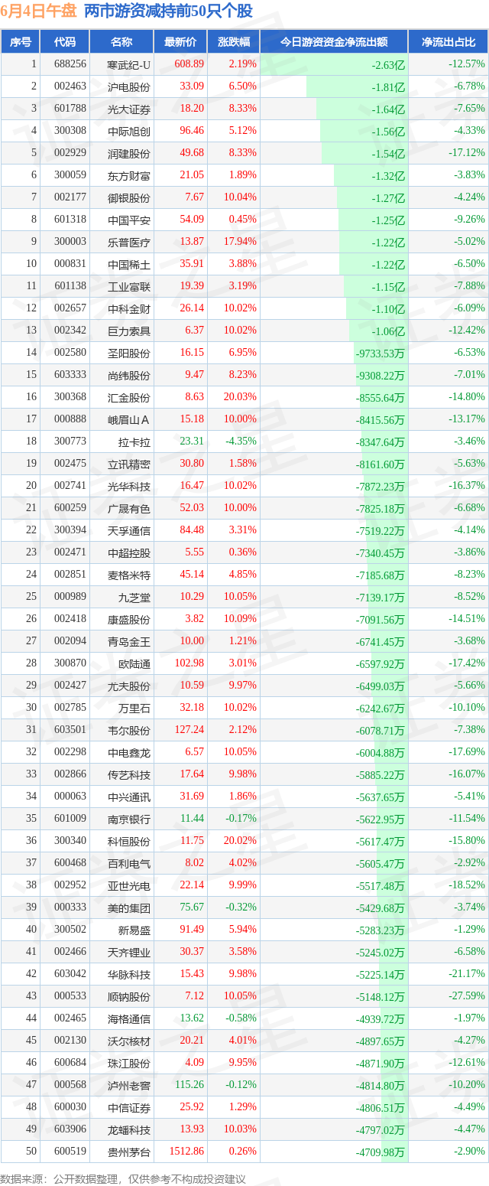Click the 最新价 column header
The image size is (489, 1186).
coord(180,42)
